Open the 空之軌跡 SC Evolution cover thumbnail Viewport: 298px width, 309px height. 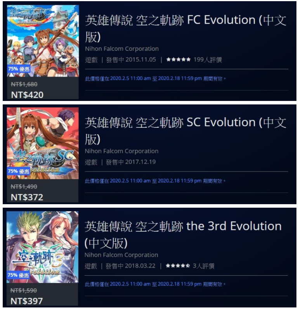[43, 143]
